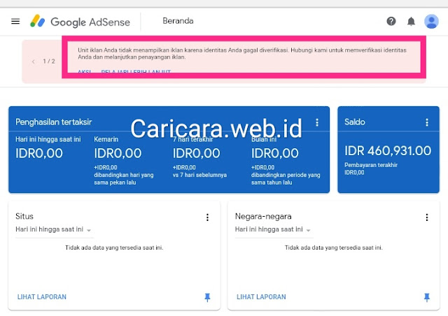Open the account profile avatar
Screen dimensions: 448x316
(431, 22)
